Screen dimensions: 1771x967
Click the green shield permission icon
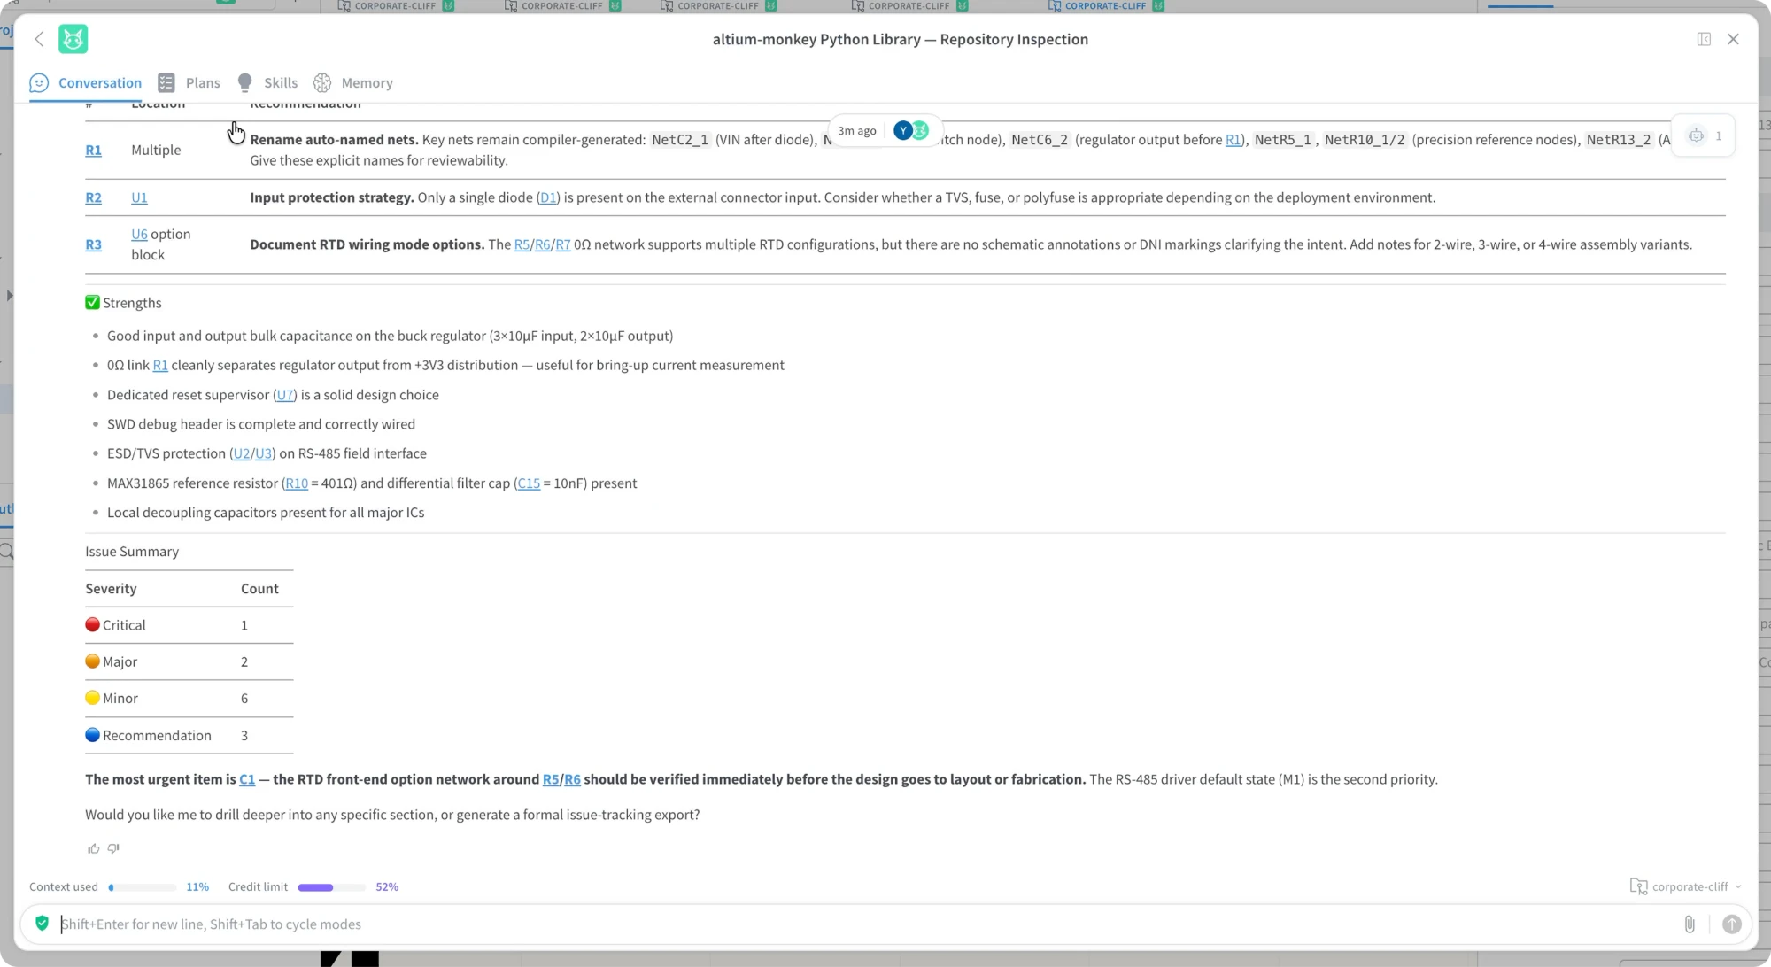pyautogui.click(x=42, y=924)
